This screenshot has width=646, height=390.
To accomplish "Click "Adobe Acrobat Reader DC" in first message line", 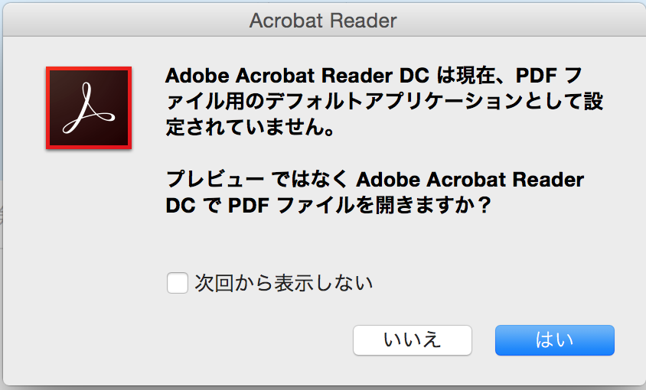I will tap(297, 76).
